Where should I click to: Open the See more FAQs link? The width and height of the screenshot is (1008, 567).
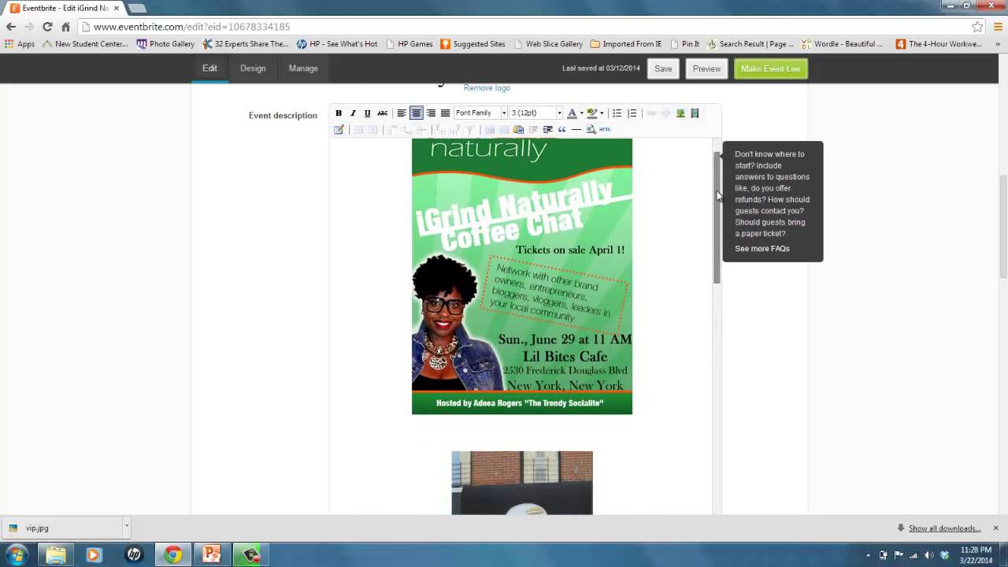[762, 249]
